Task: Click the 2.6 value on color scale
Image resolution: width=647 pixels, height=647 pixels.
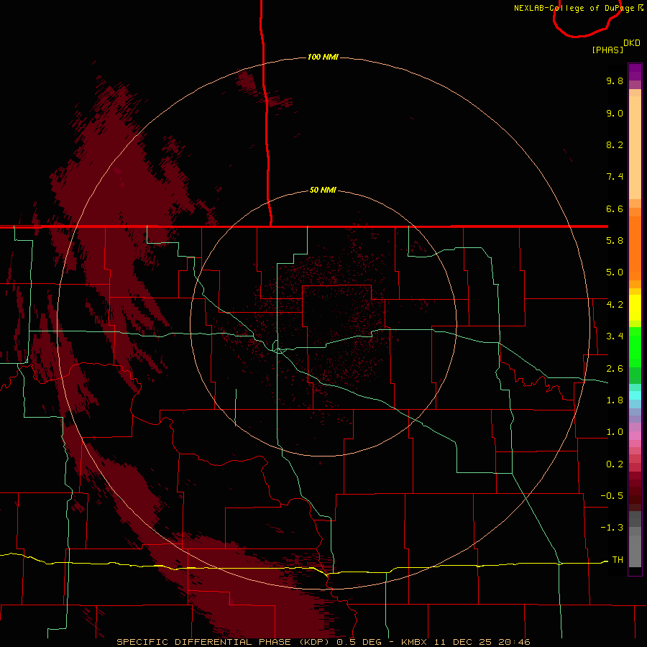Action: (x=615, y=369)
